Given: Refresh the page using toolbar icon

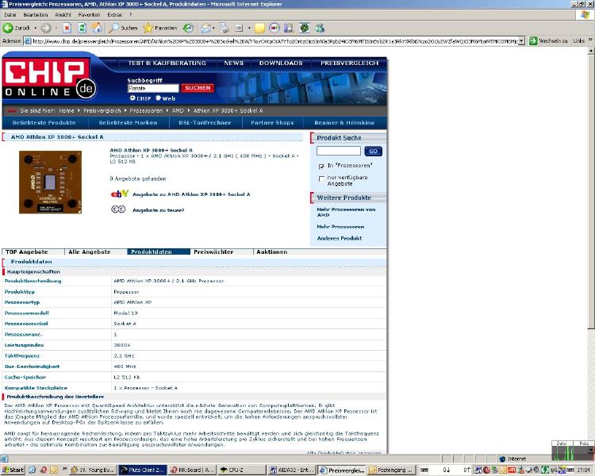Looking at the screenshot, I should (x=82, y=28).
